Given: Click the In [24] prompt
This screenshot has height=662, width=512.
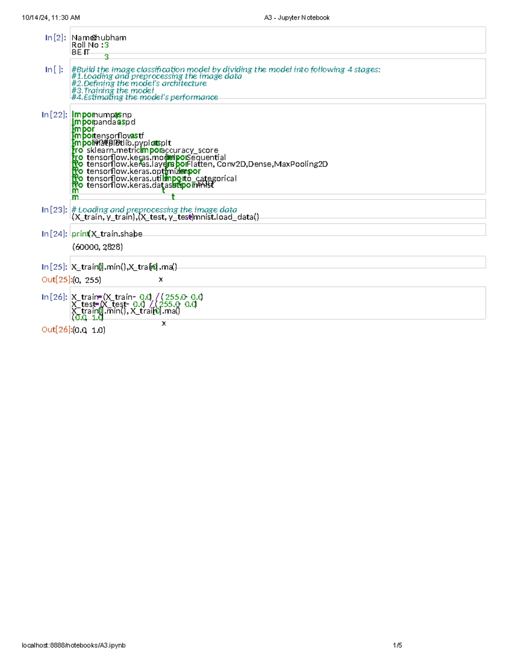Looking at the screenshot, I should tap(54, 234).
